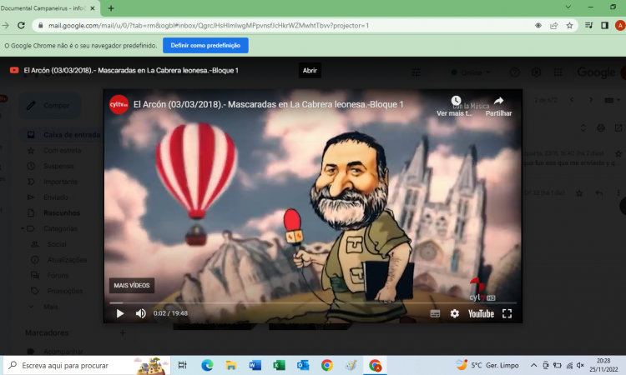Toggle subtitles on the video
Viewport: 626px width, 375px height.
point(434,313)
